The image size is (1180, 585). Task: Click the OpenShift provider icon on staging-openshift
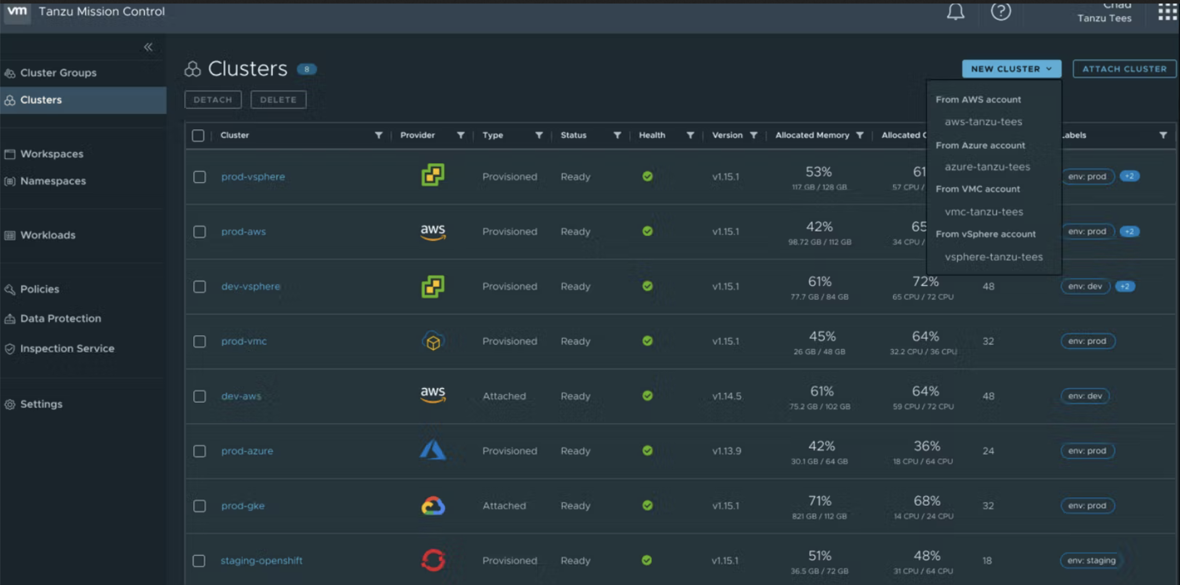(433, 560)
